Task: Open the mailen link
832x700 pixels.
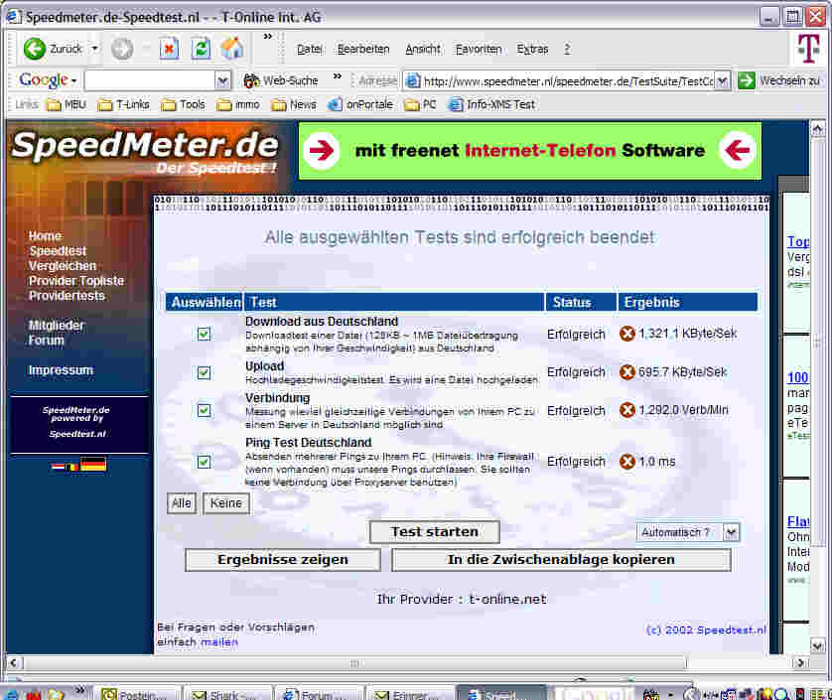Action: 219,642
